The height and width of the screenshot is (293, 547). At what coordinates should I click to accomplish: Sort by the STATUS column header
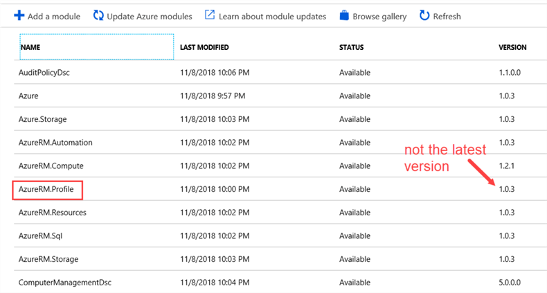click(x=351, y=47)
